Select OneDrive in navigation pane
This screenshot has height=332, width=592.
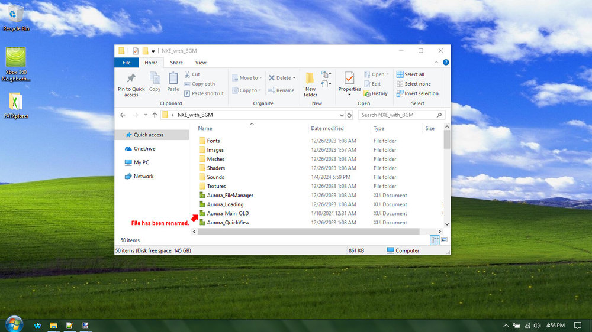pyautogui.click(x=144, y=148)
